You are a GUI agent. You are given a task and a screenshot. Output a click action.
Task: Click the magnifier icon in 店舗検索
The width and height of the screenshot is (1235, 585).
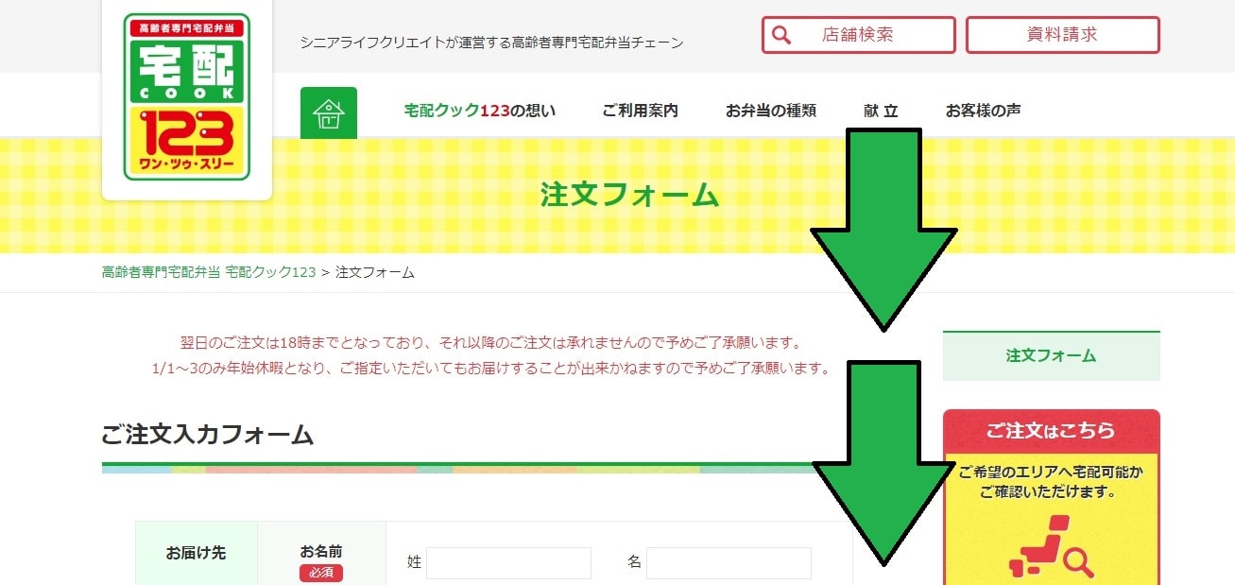(781, 35)
